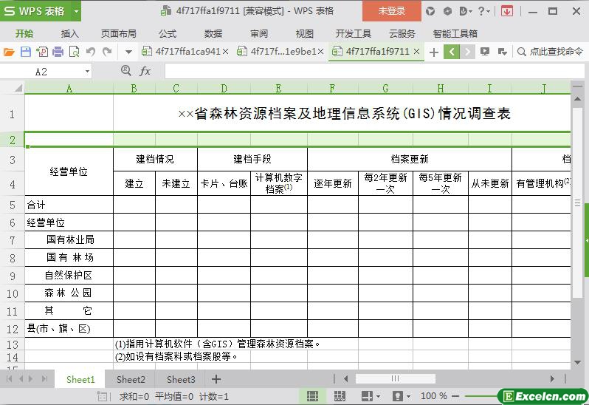
Task: Click the formula bar input area
Action: point(374,71)
